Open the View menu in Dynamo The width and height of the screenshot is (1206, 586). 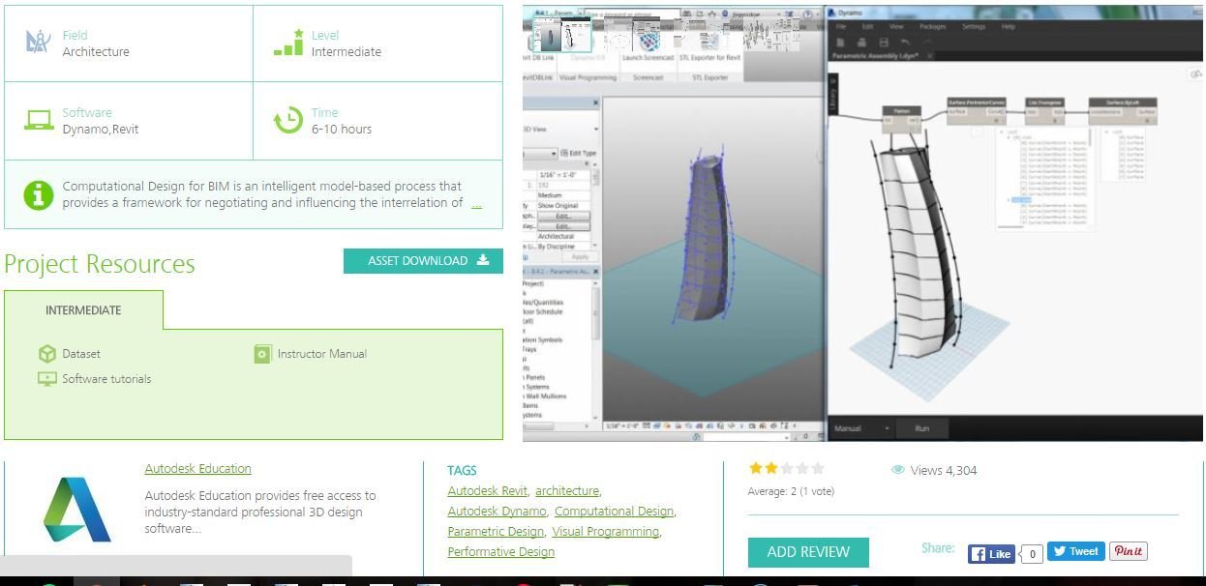click(x=896, y=27)
